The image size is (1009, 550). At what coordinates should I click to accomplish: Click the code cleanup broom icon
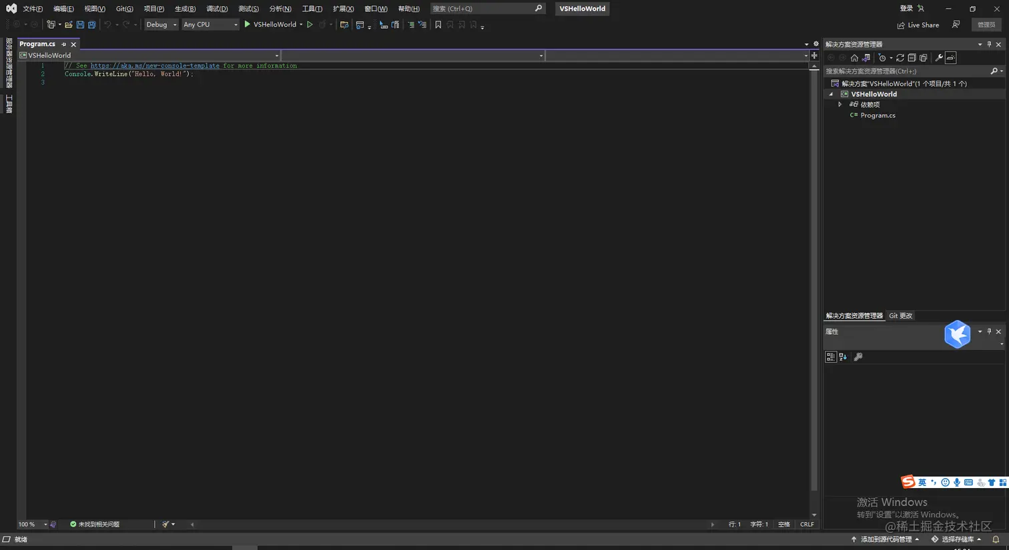click(x=165, y=524)
